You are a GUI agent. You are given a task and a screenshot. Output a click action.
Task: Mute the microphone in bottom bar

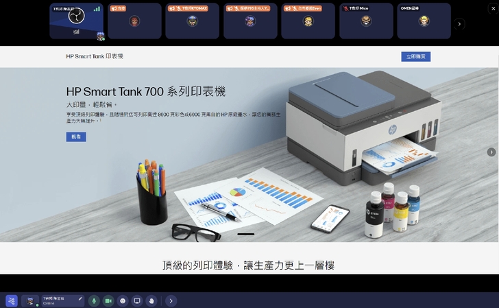click(x=93, y=300)
